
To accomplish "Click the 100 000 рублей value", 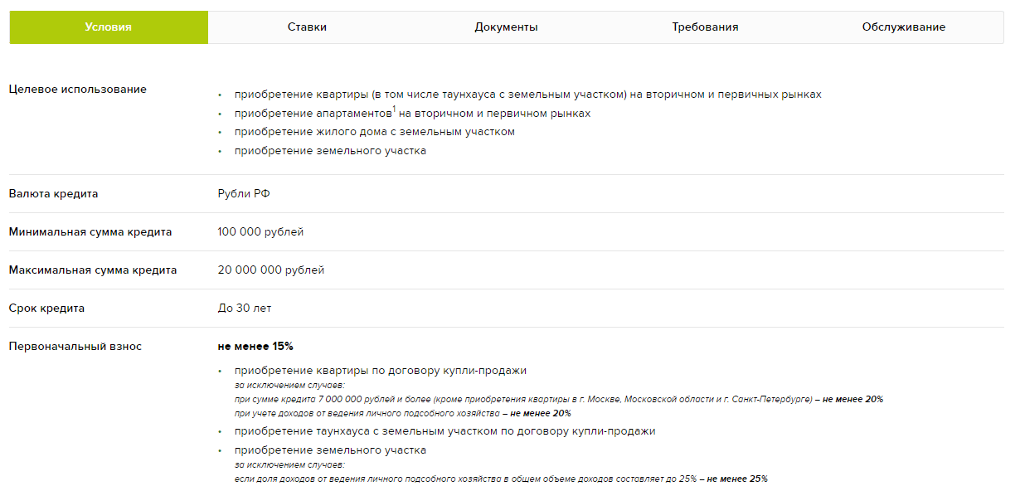I will pyautogui.click(x=260, y=232).
